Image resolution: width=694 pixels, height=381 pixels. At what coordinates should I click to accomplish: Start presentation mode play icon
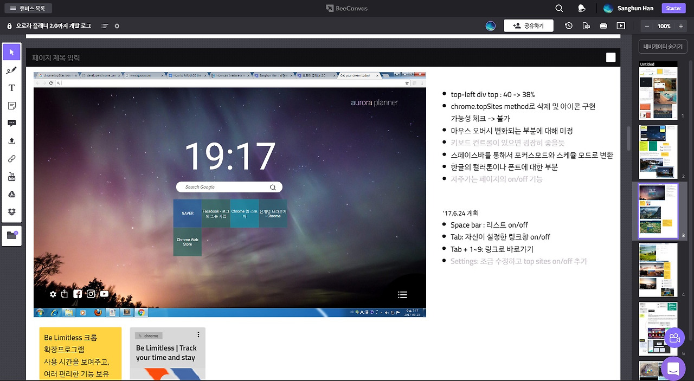[x=621, y=25]
